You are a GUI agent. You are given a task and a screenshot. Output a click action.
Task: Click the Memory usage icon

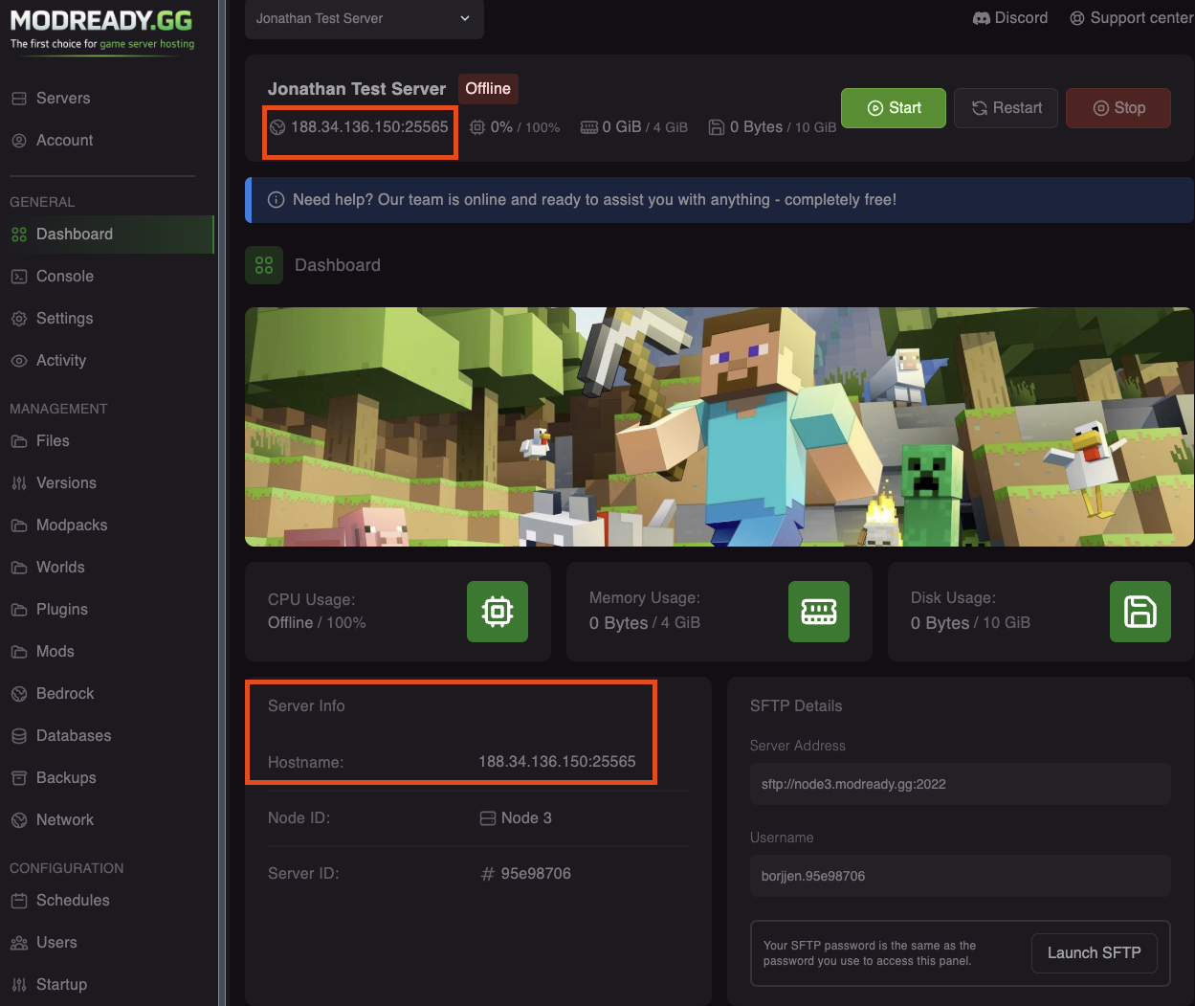click(819, 612)
